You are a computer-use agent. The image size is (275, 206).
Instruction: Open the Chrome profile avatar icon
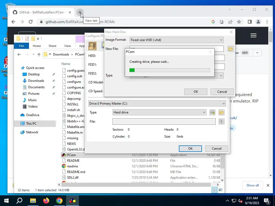pos(258,22)
